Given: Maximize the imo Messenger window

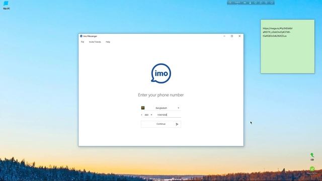Looking at the screenshot, I should [232, 36].
